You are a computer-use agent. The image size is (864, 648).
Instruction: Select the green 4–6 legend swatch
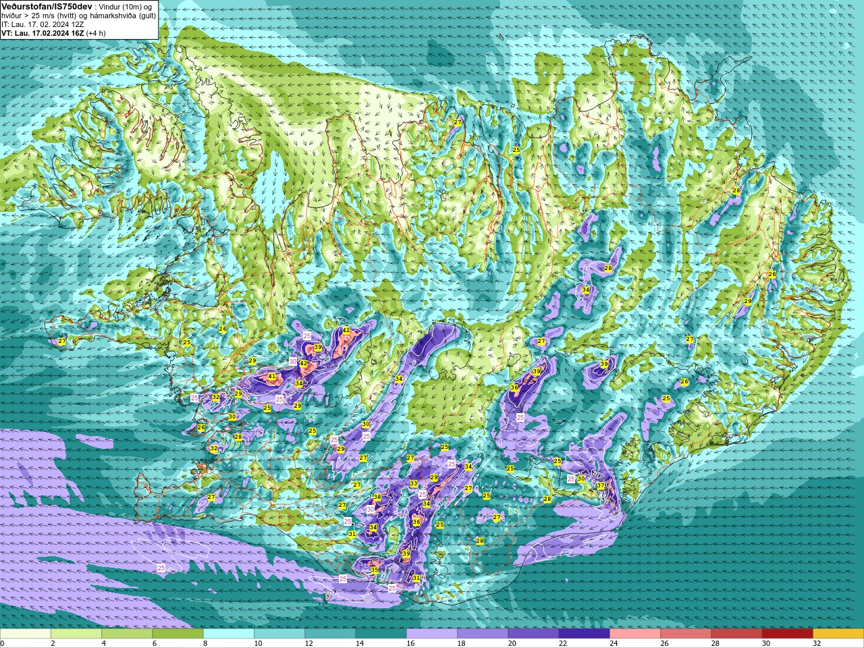(127, 634)
